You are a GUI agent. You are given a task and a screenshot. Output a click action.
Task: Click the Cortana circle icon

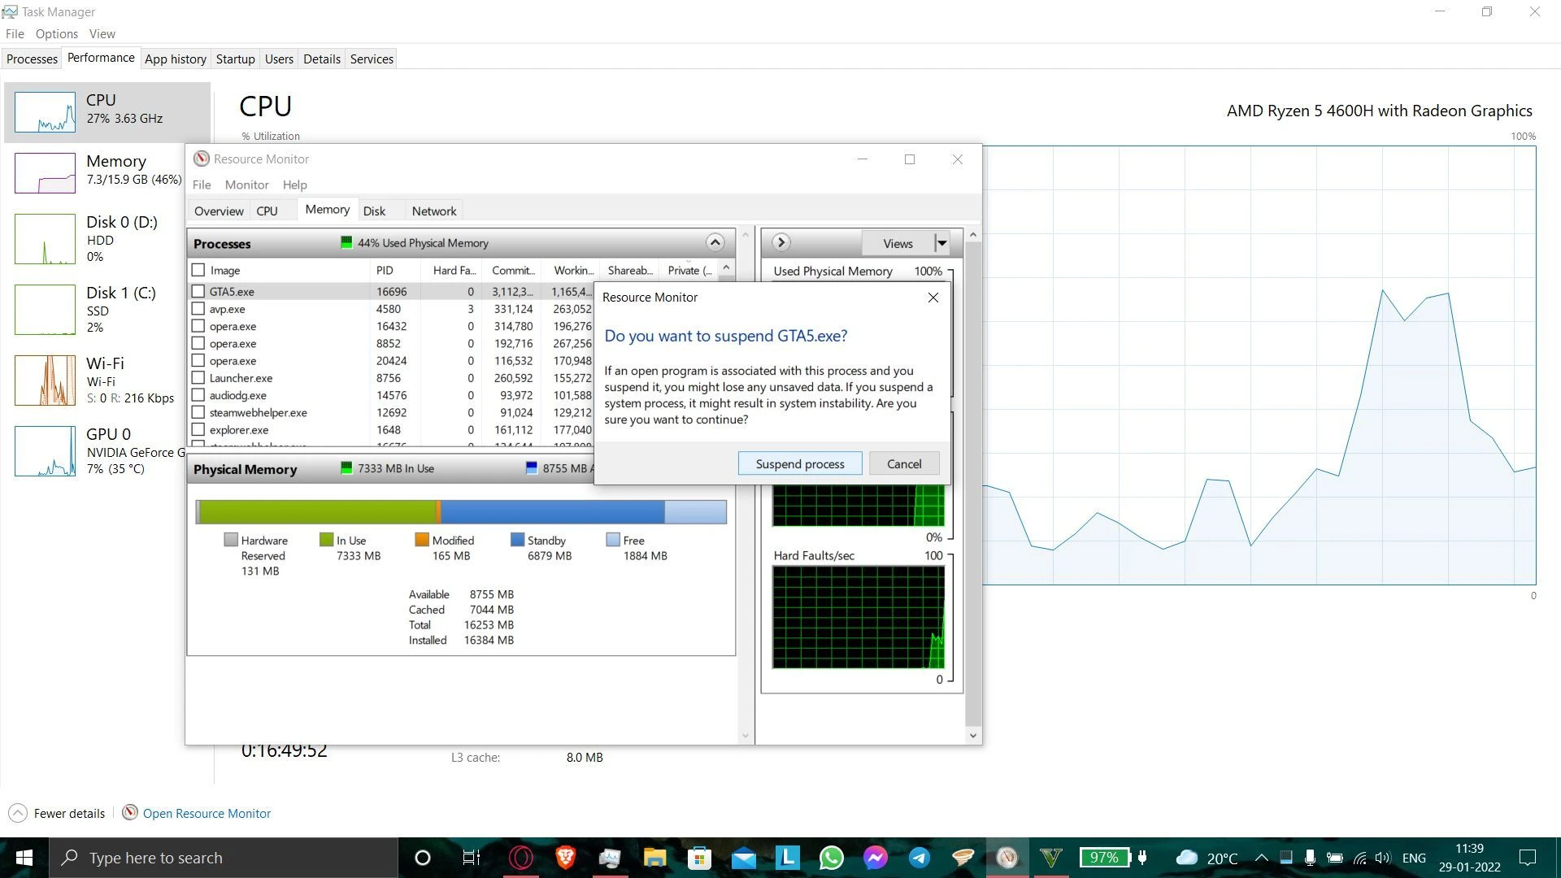tap(423, 858)
